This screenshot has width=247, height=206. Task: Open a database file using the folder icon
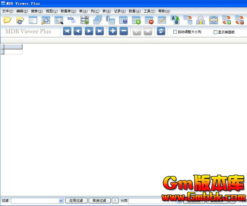coord(8,20)
